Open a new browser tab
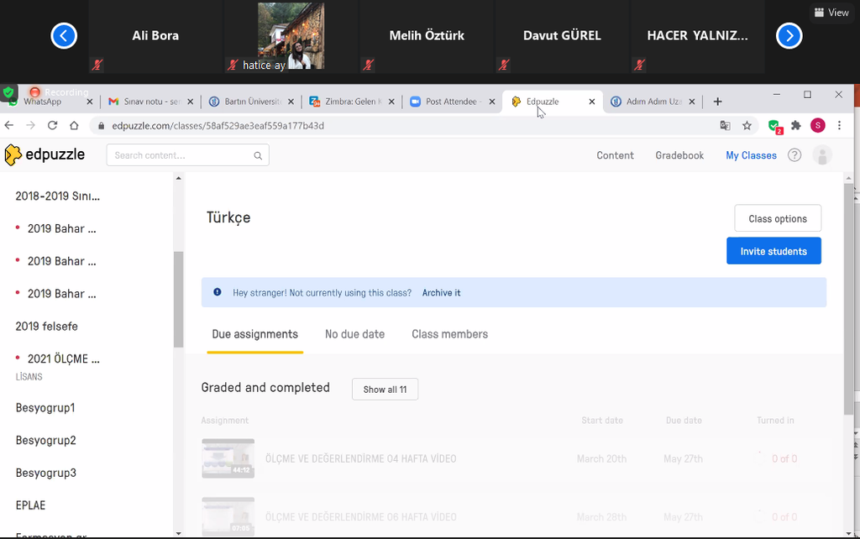Viewport: 860px width, 539px height. (x=717, y=102)
